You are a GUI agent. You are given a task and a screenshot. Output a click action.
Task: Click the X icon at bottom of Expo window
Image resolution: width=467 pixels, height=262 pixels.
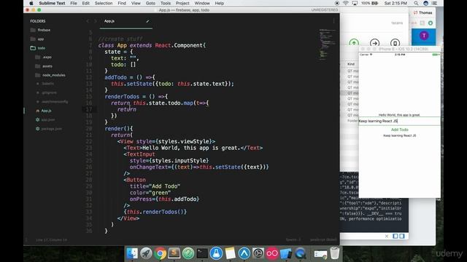tap(387, 236)
